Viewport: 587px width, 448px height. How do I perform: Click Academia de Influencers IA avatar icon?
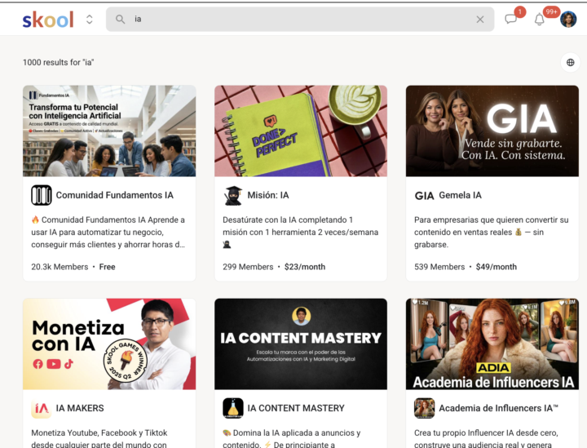point(424,408)
